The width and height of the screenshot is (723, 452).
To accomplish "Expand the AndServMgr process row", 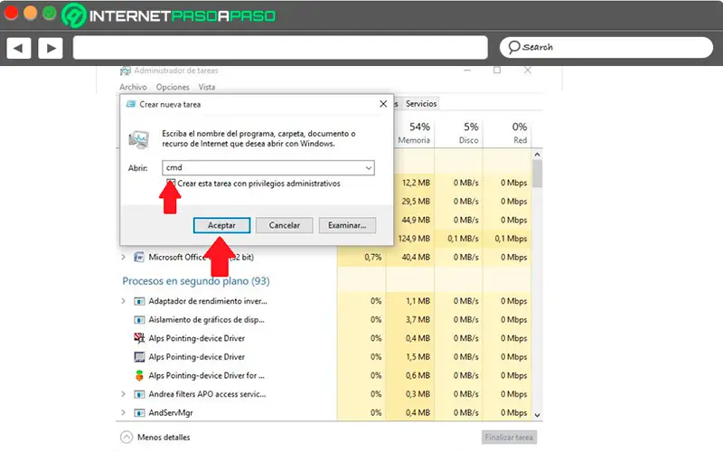I will pos(123,413).
